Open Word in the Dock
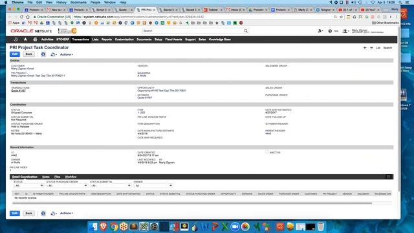The height and width of the screenshot is (233, 414). [x=205, y=227]
